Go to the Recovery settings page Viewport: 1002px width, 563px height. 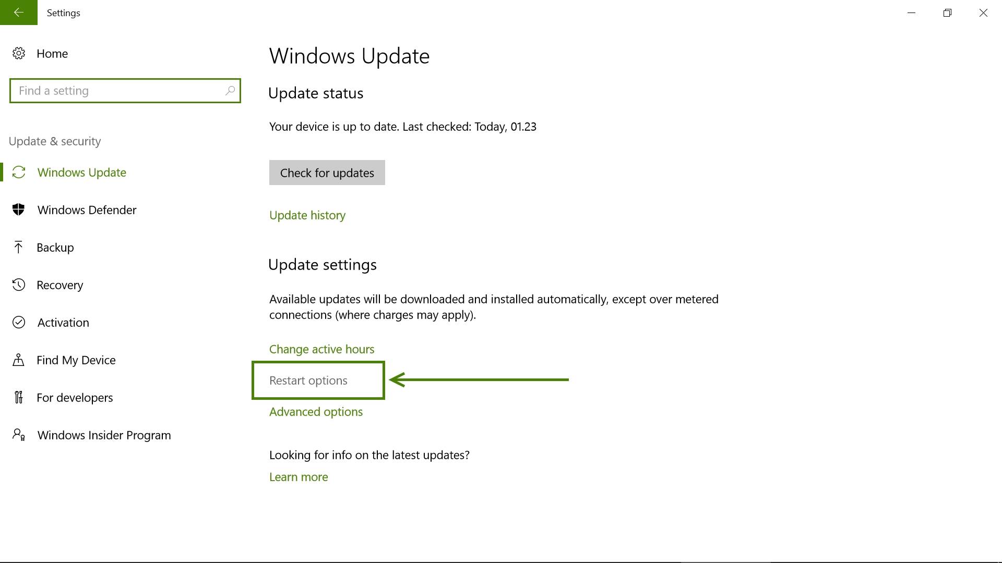click(x=59, y=285)
